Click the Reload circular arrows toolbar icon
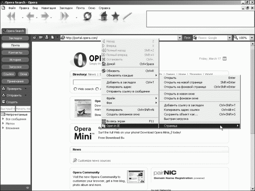This screenshot has width=255, height=191. 87,16
